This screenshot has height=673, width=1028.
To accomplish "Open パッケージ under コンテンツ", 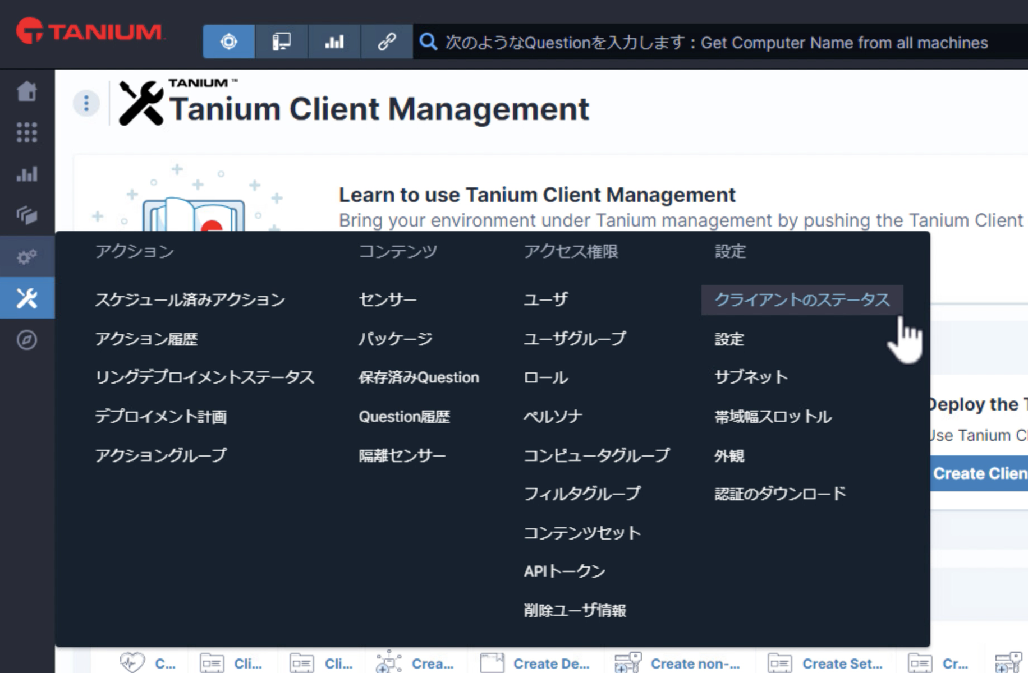I will coord(396,339).
